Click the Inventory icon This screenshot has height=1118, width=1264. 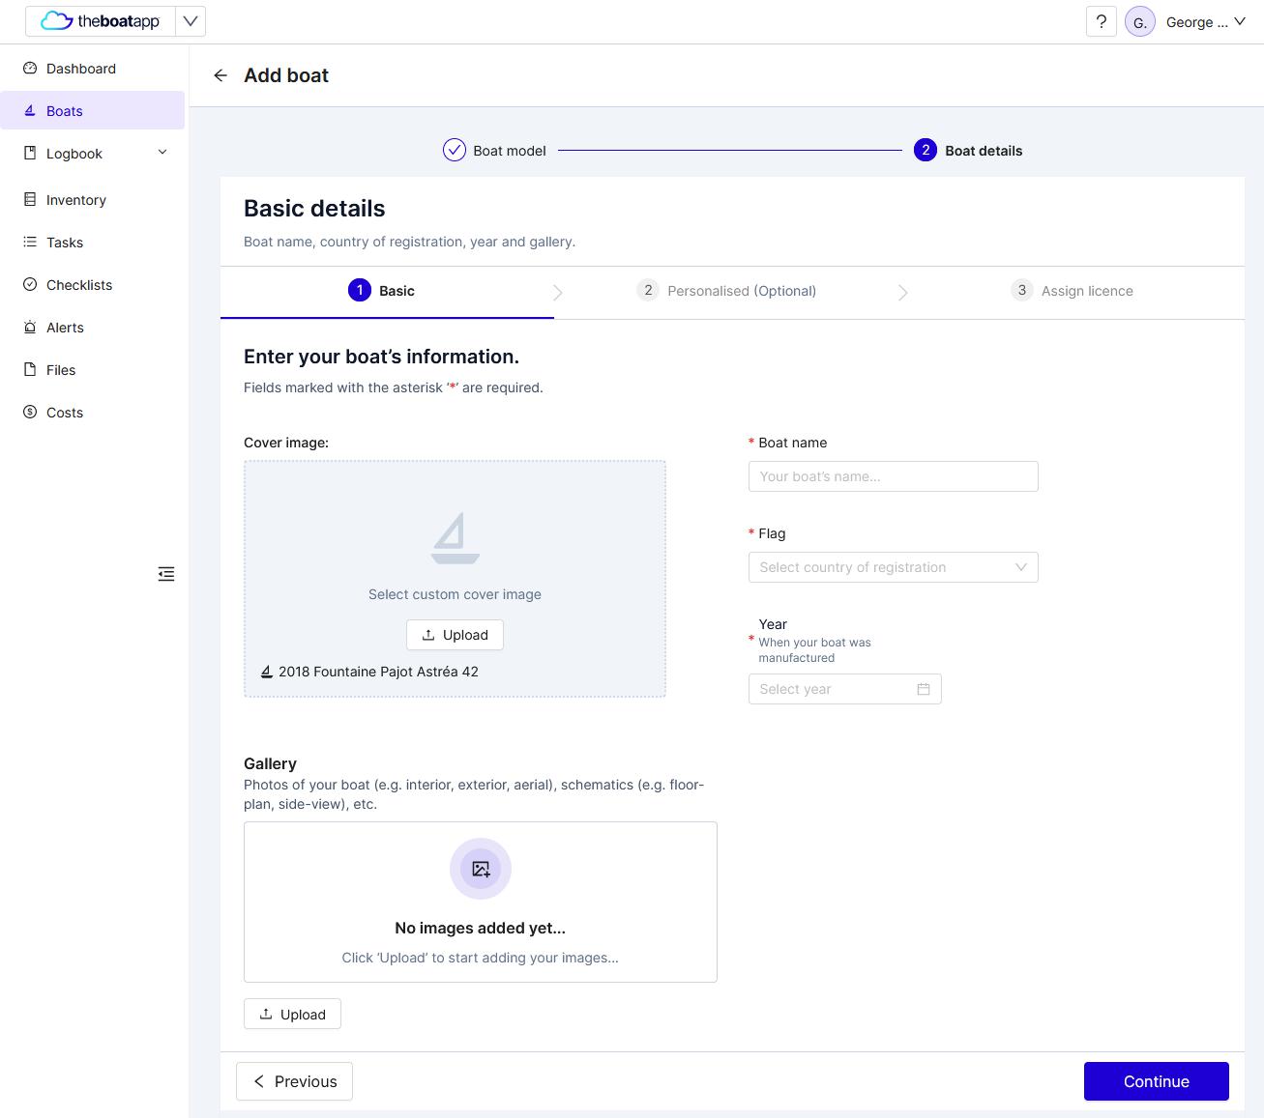[30, 199]
